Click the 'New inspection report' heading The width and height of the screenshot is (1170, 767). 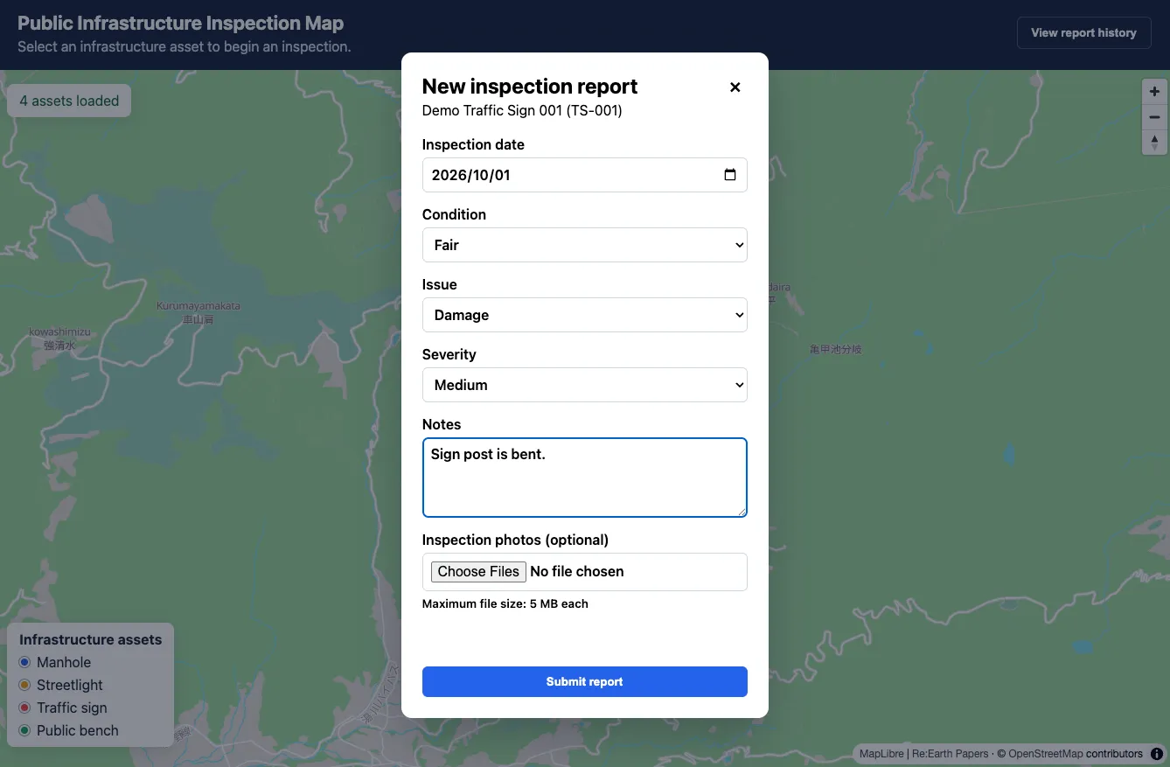coord(530,87)
